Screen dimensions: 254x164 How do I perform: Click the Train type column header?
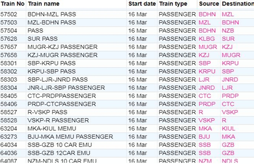point(173,4)
